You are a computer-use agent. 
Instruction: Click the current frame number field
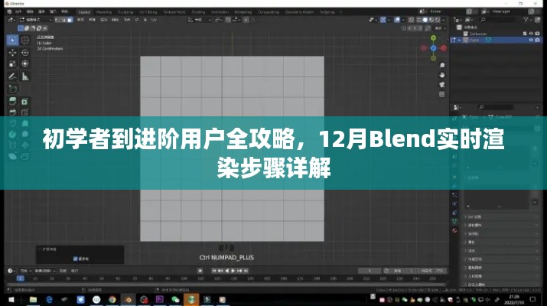tap(370, 271)
